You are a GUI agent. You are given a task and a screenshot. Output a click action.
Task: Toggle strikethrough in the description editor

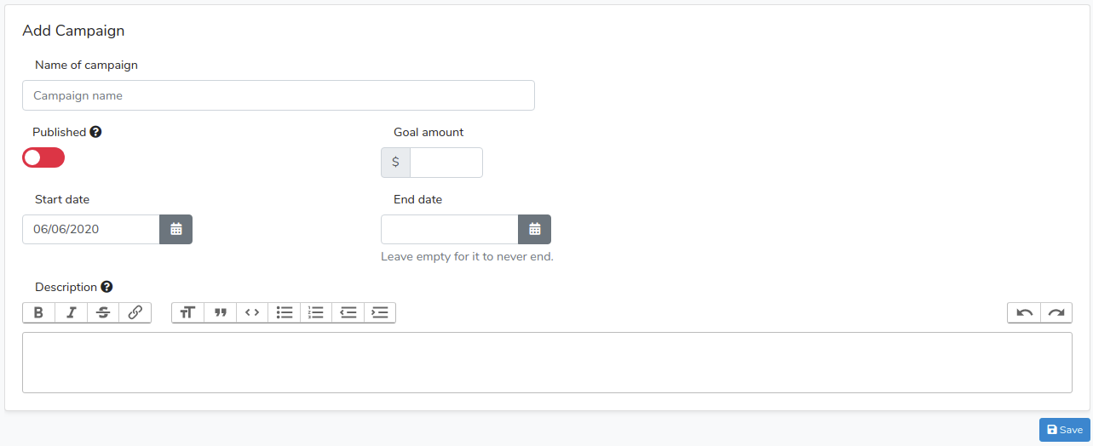(x=103, y=312)
